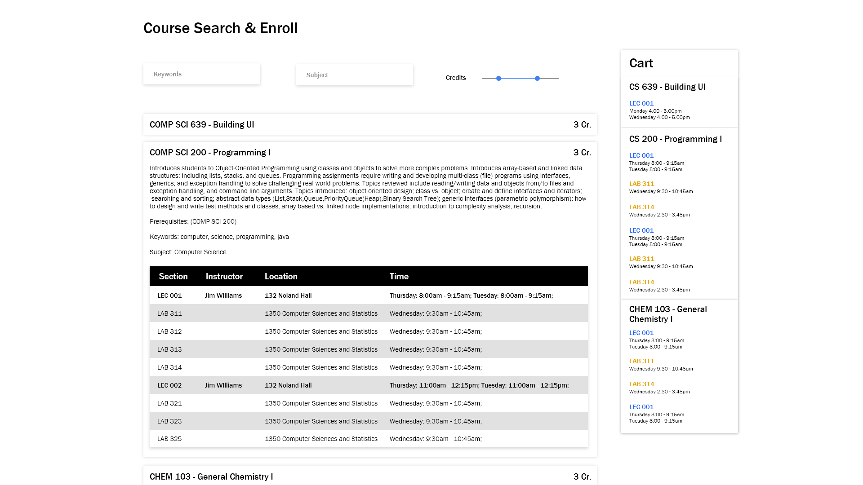Click the Location column header
Viewport: 863px width, 485px height.
click(281, 276)
